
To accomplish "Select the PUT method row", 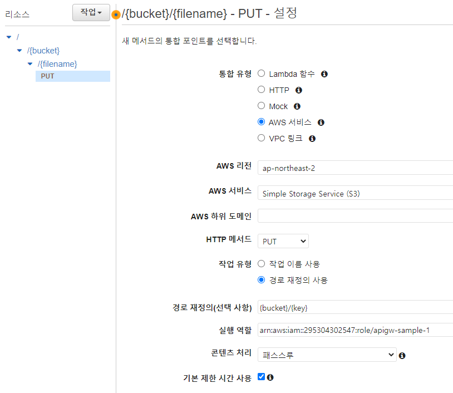I will coord(73,76).
